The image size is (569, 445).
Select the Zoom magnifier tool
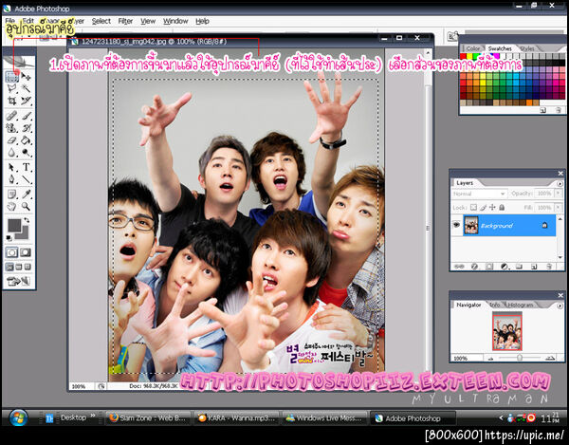pyautogui.click(x=26, y=207)
